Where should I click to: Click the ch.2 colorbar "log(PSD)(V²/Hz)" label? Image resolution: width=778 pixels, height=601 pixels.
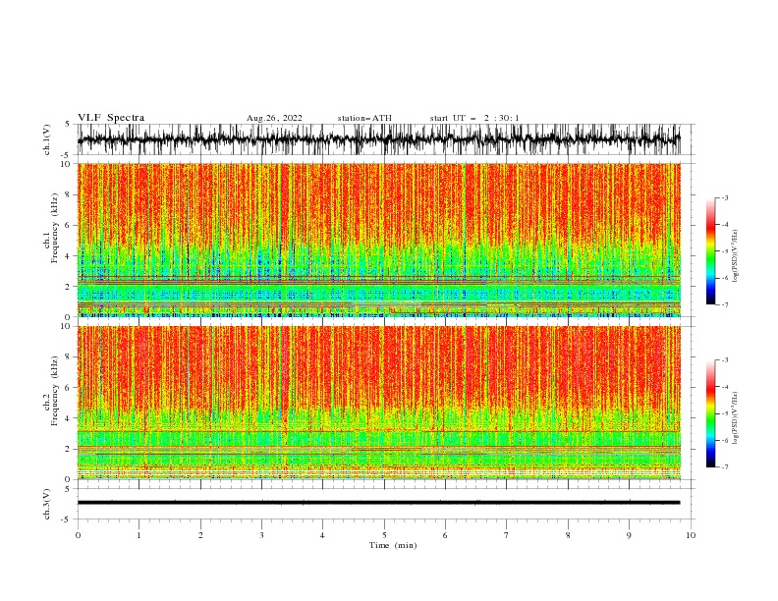point(735,417)
